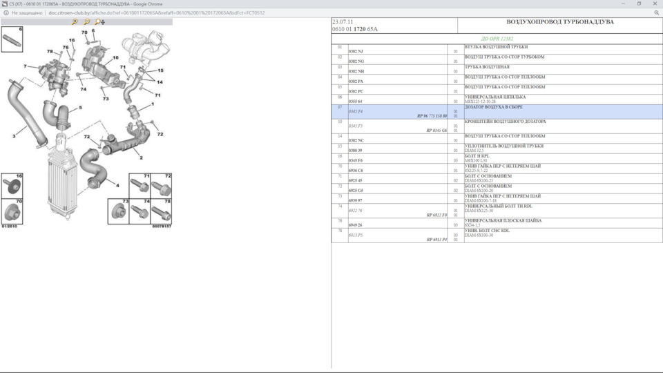Open the replacement part RP 0345 G6
Image resolution: width=663 pixels, height=373 pixels.
[436, 131]
